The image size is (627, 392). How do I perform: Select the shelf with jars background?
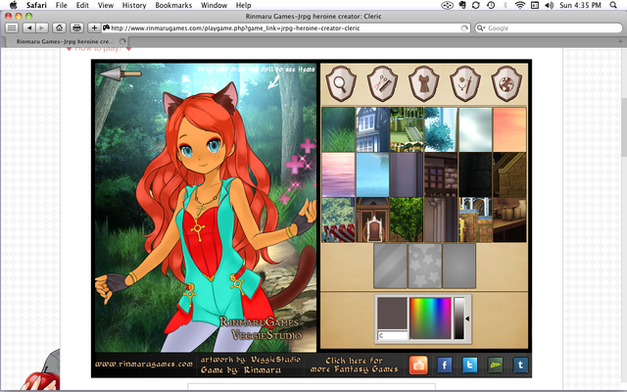coord(509,220)
